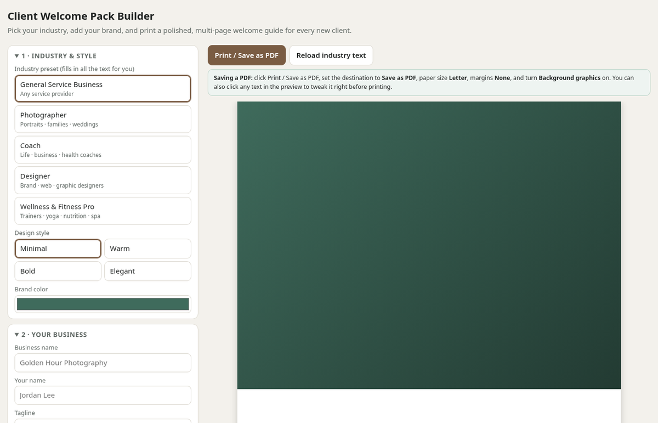Click the 'Saving a PDF:' tip text
The image size is (658, 423).
[233, 78]
